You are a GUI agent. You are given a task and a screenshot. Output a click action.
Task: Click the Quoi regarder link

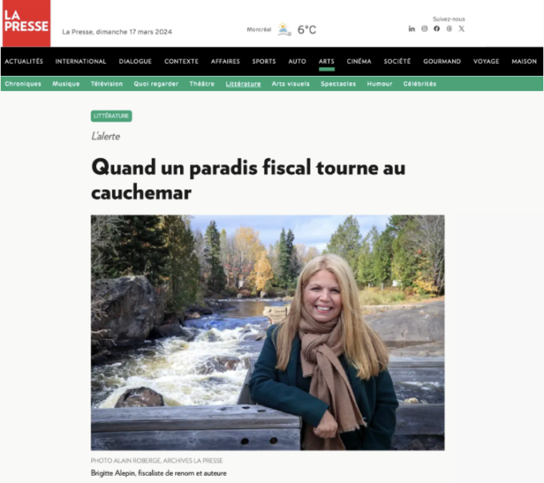tap(156, 84)
